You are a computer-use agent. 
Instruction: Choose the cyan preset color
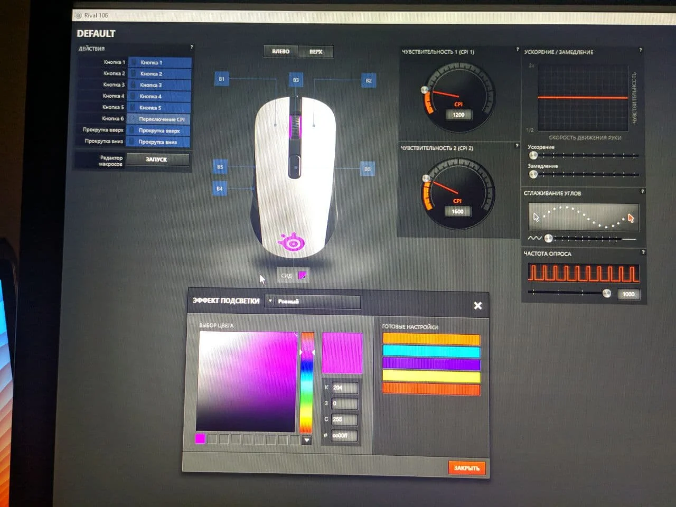tap(431, 352)
